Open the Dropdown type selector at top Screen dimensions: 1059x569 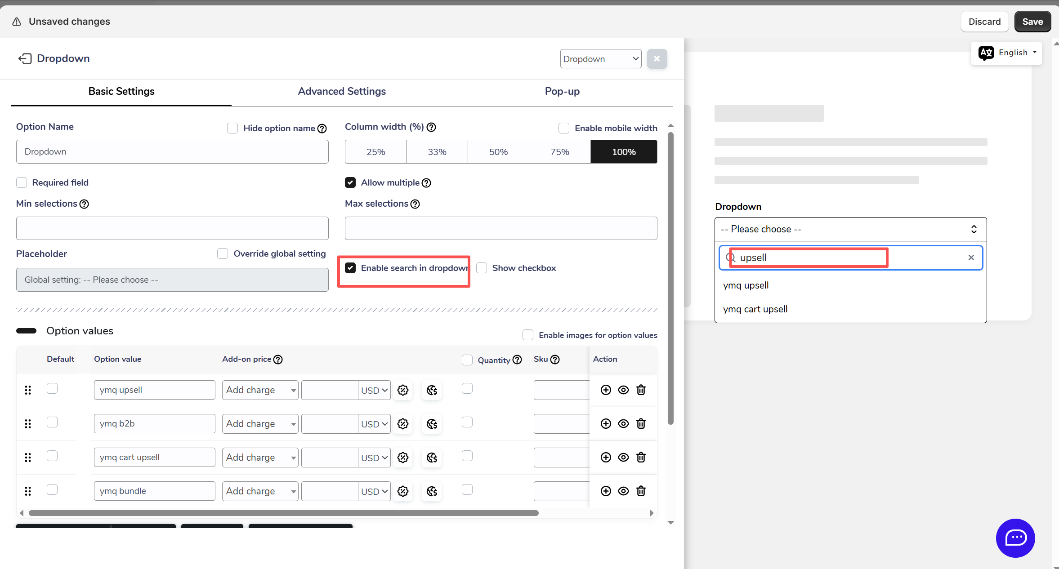(x=600, y=59)
